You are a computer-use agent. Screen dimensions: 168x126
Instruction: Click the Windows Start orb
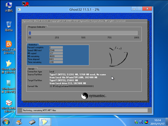point(6,122)
